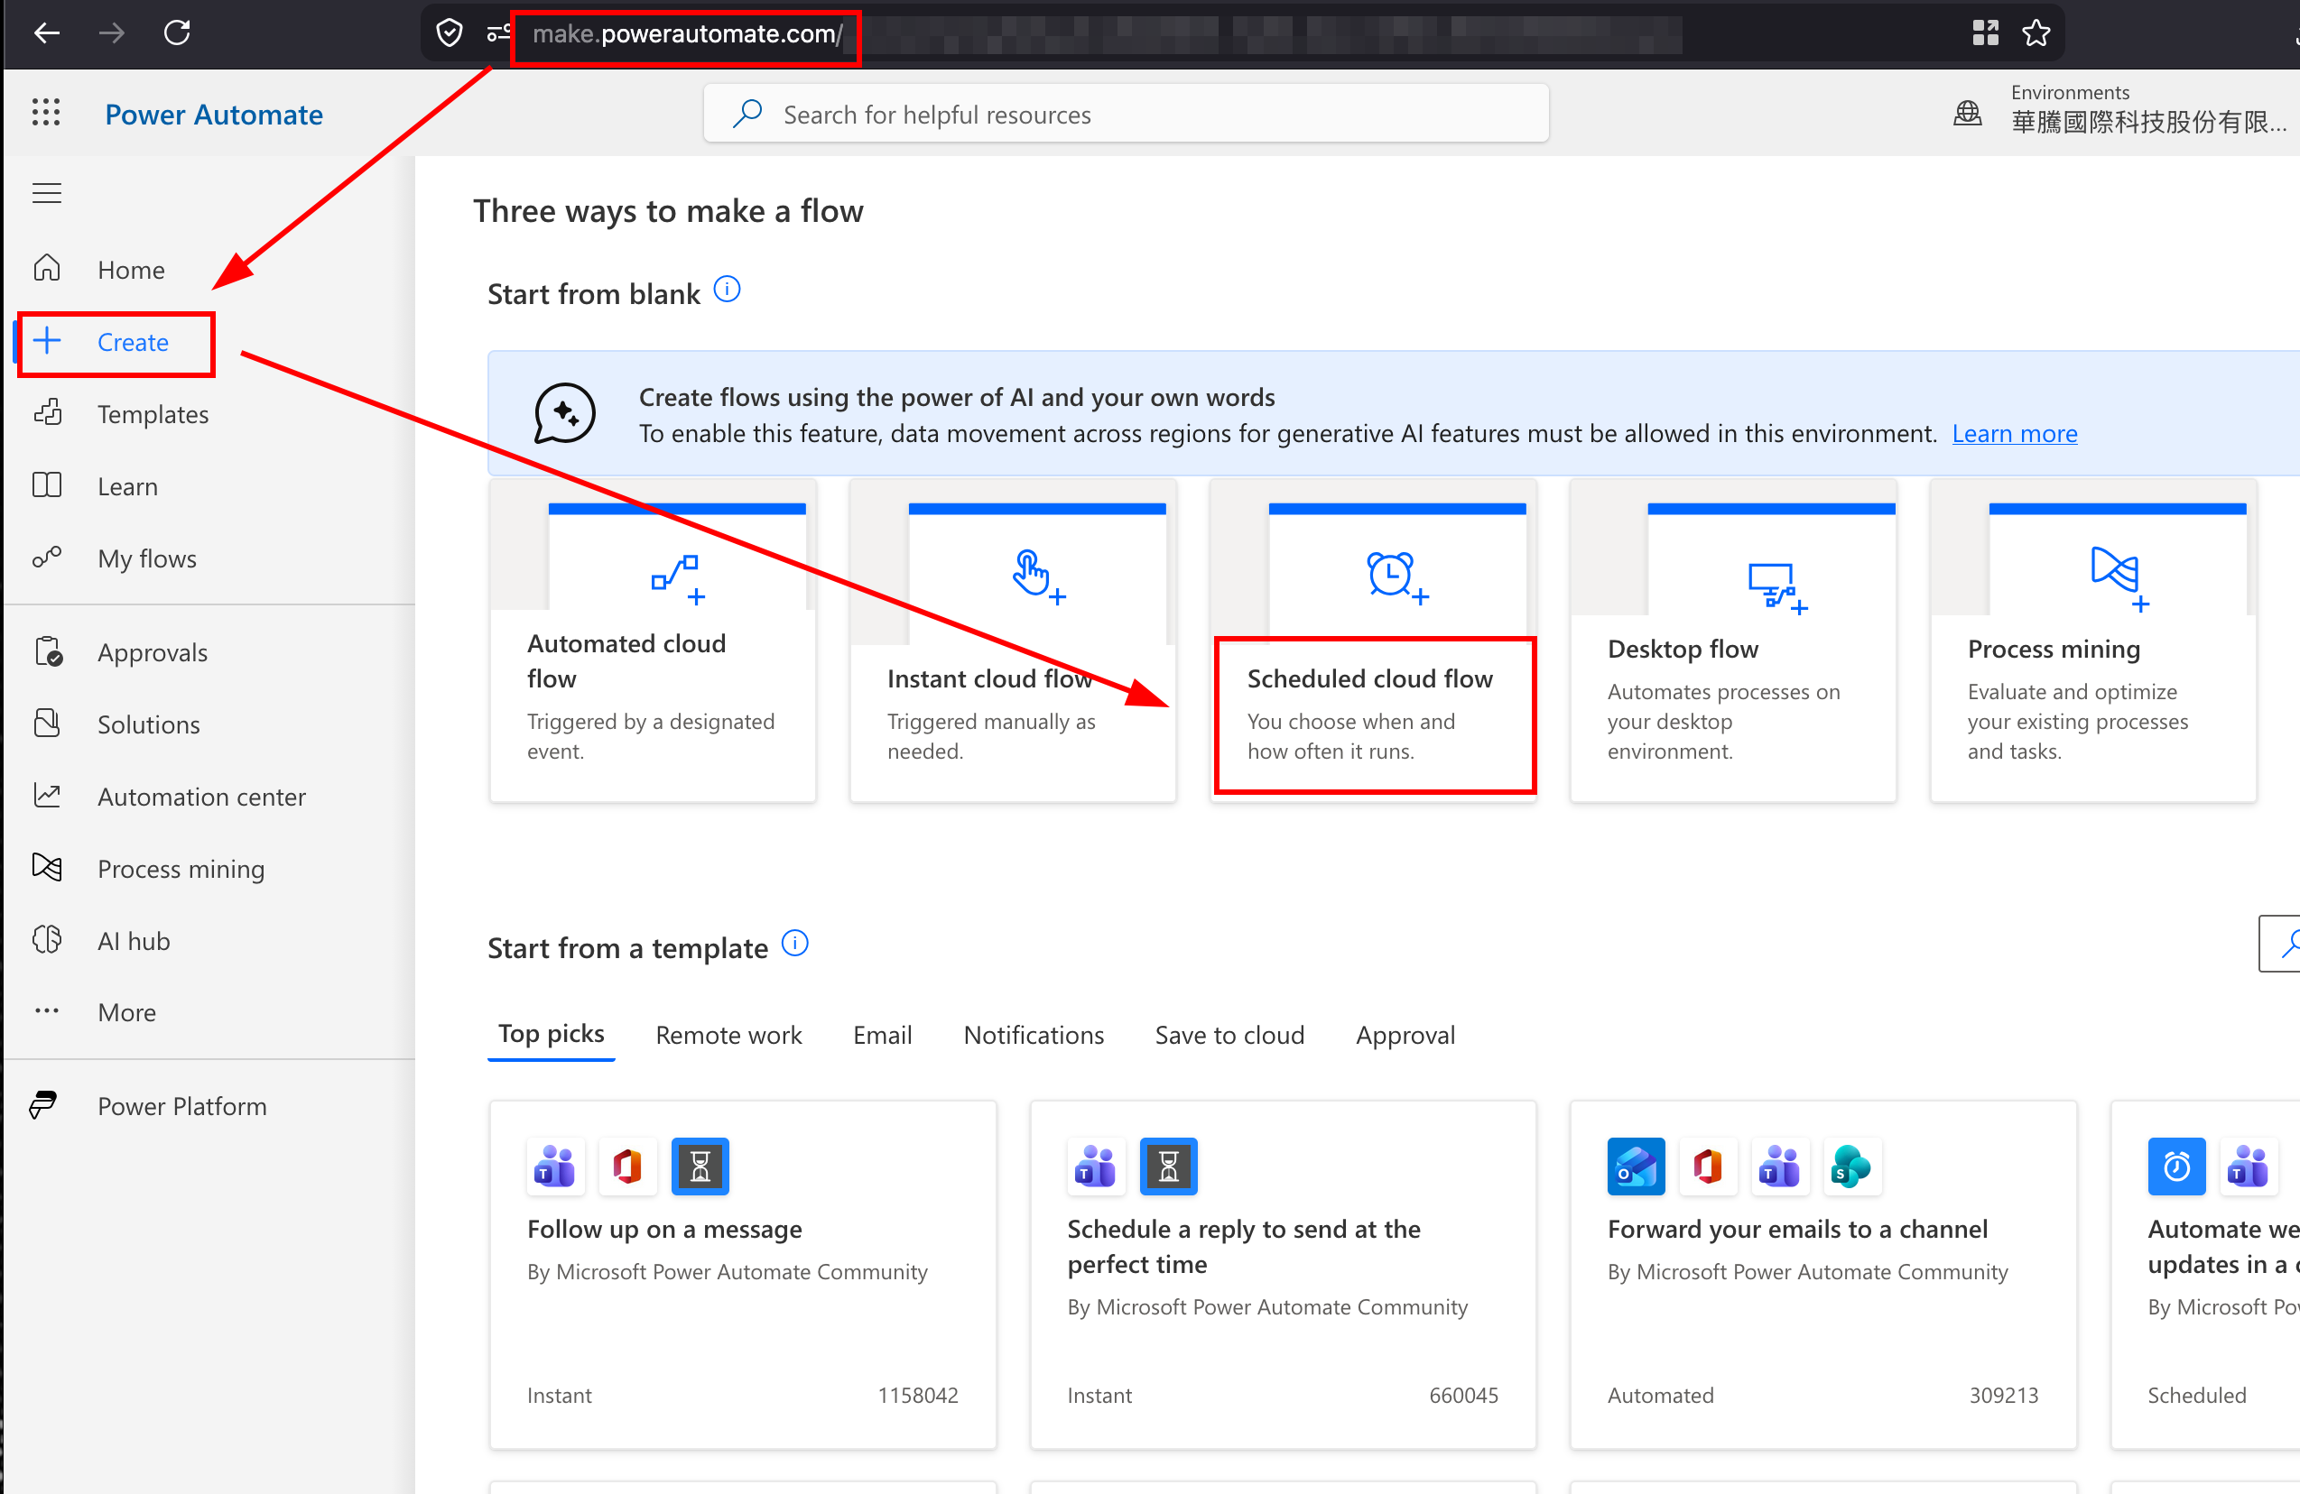Switch to the Remote work tab

point(728,1036)
